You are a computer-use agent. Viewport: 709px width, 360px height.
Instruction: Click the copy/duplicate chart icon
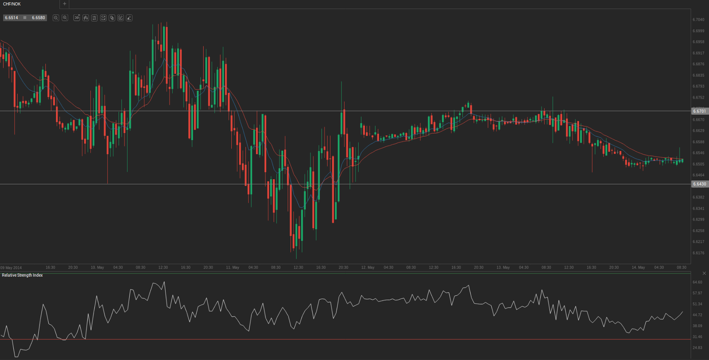(112, 18)
